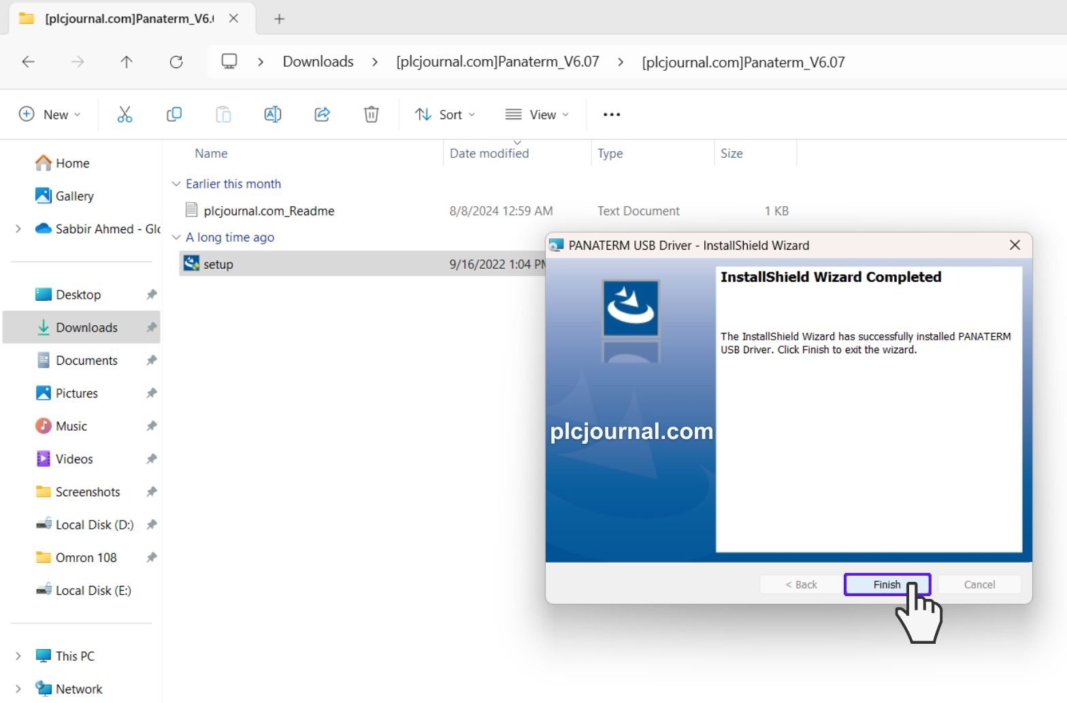
Task: Click the disabled Back button in wizard
Action: (801, 585)
